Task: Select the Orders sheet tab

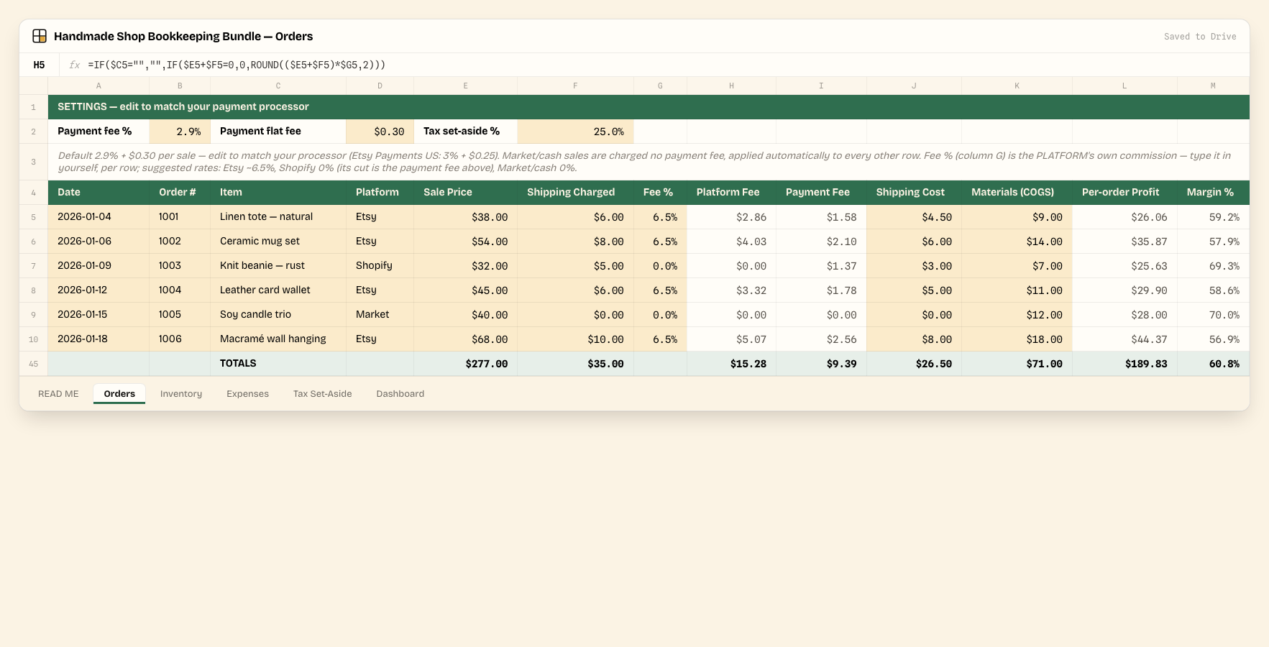Action: pyautogui.click(x=119, y=394)
